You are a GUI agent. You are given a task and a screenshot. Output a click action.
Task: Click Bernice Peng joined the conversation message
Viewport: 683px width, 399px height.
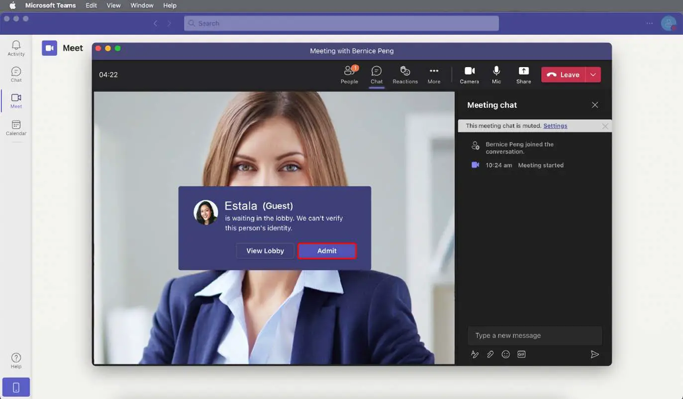(x=519, y=148)
